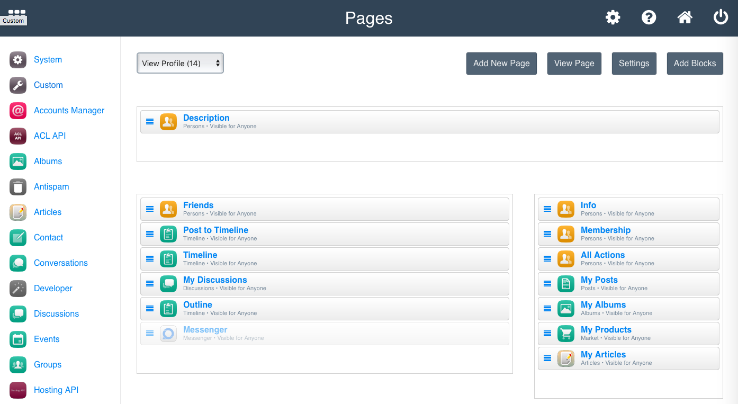The height and width of the screenshot is (404, 738).
Task: Select the Groups people icon
Action: [x=17, y=364]
